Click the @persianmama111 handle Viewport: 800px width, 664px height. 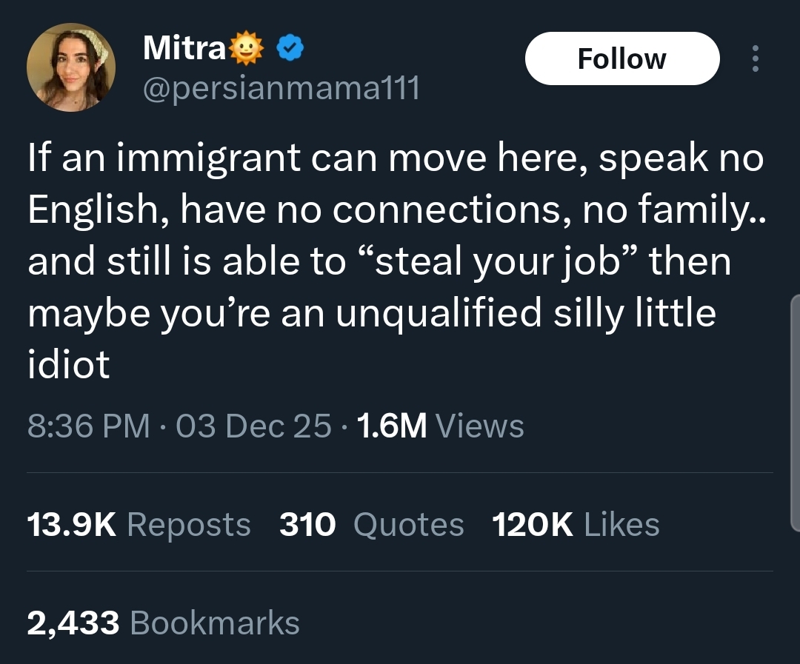[281, 89]
